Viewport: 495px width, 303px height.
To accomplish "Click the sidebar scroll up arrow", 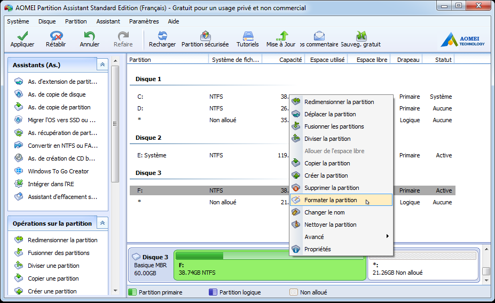I will (x=115, y=61).
